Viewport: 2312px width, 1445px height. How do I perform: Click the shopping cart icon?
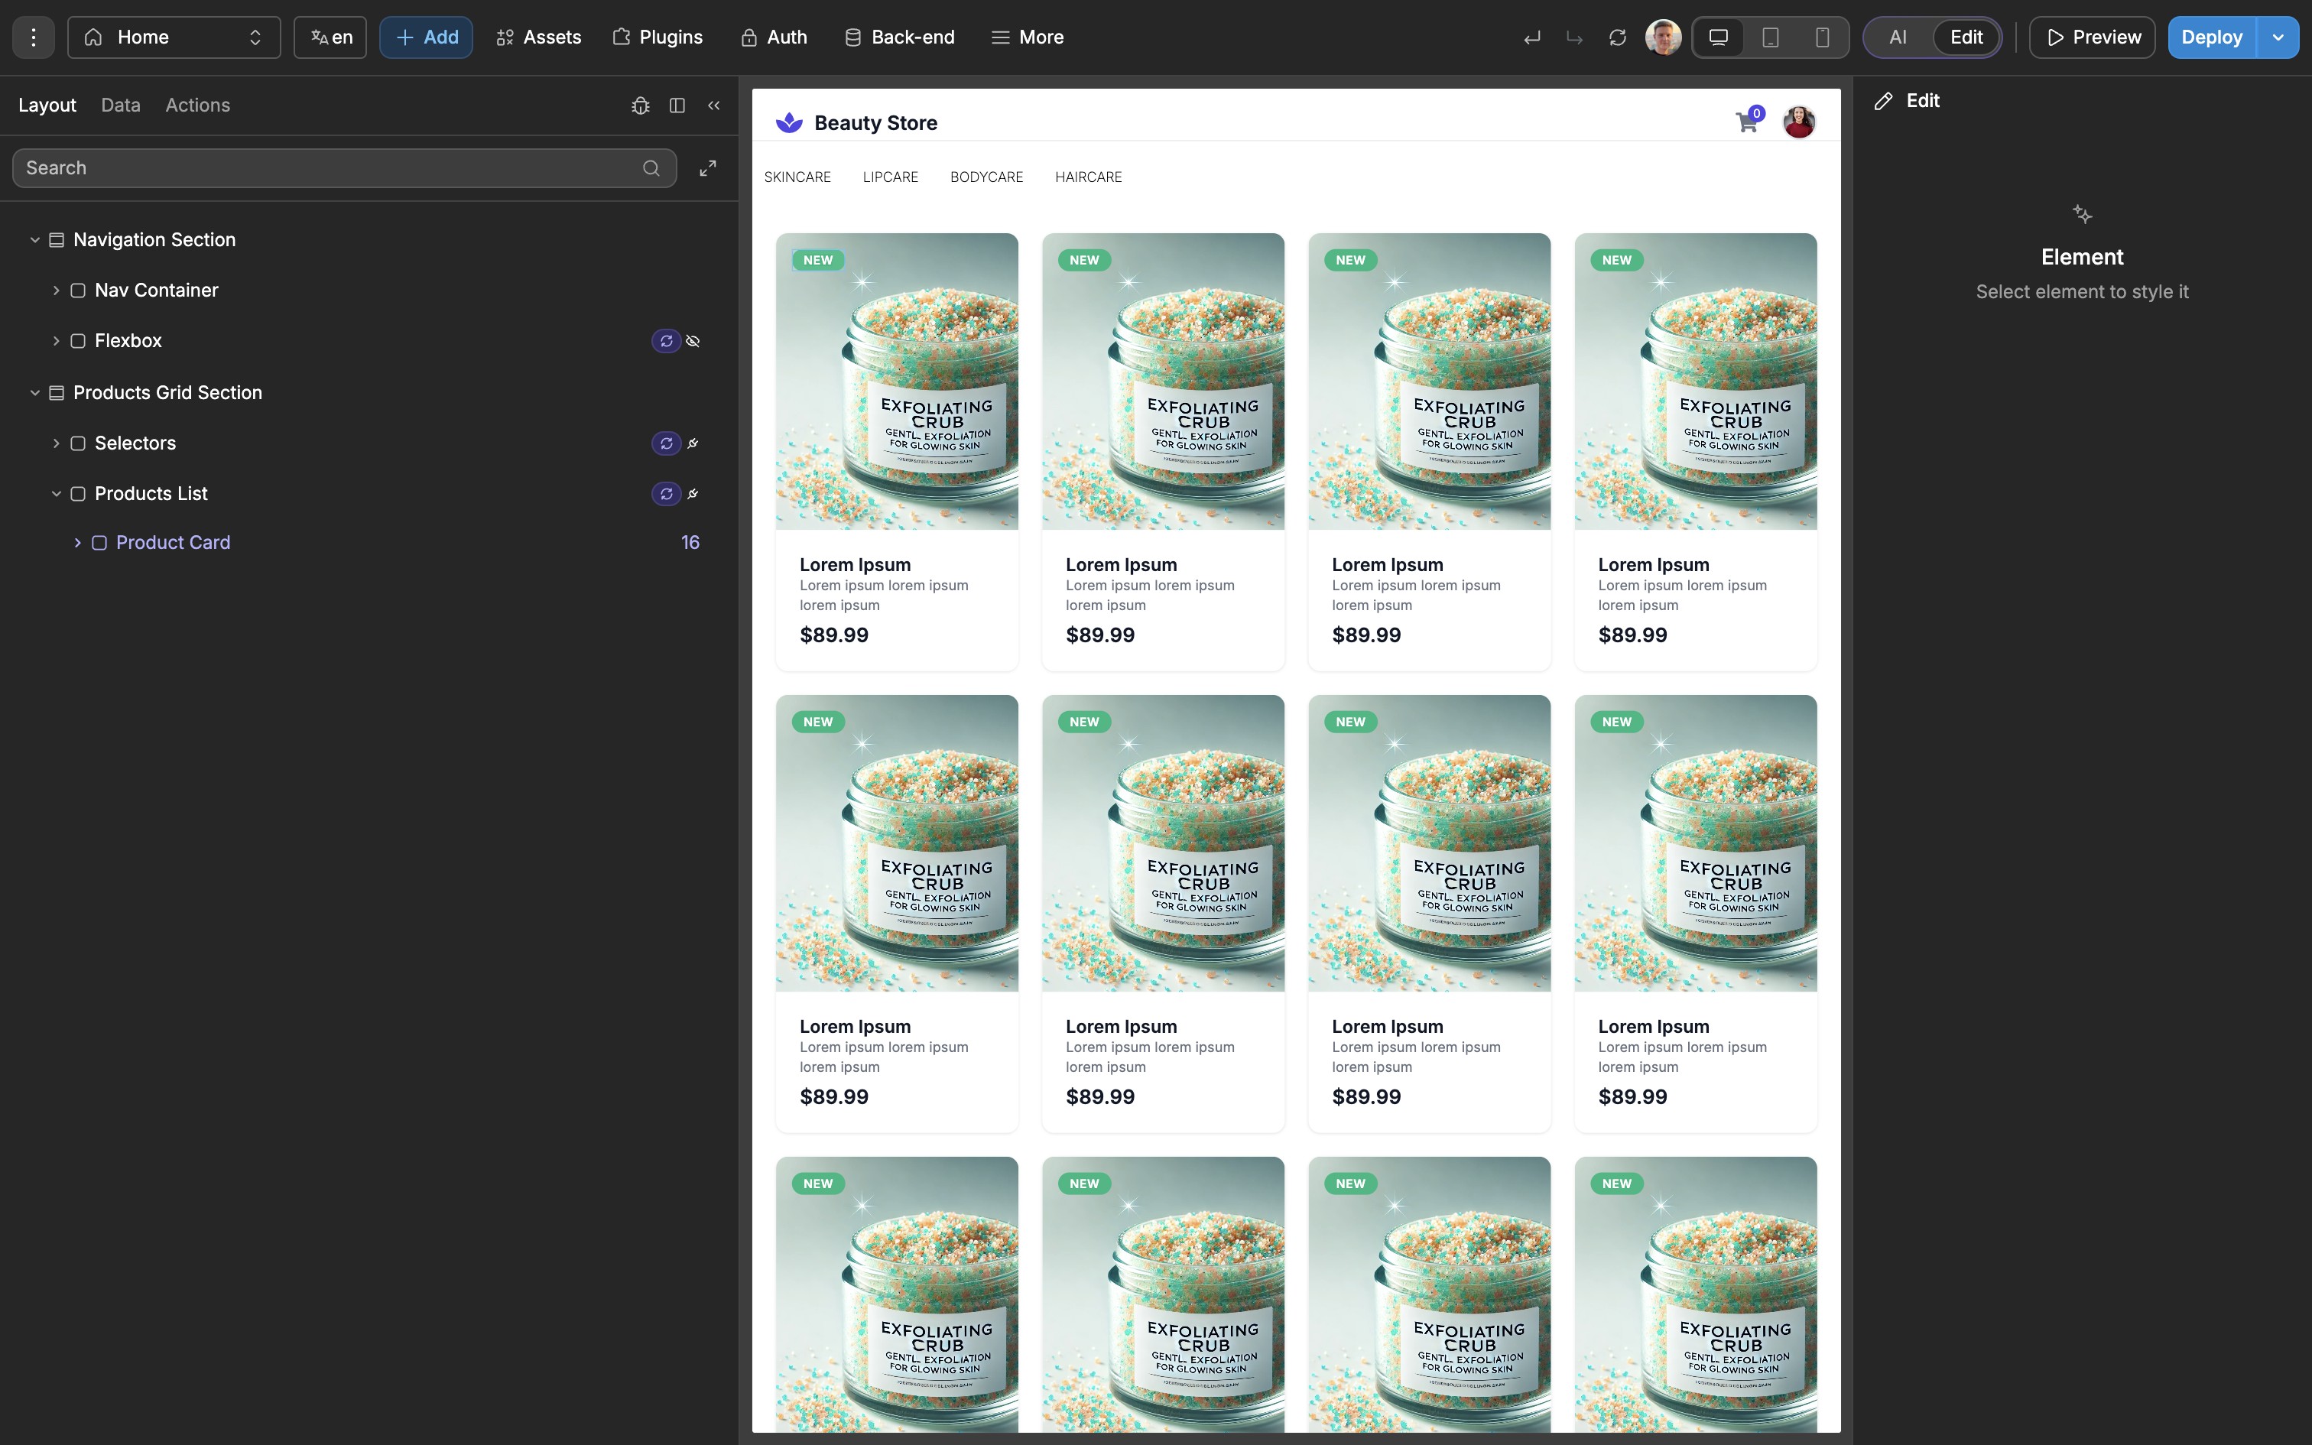1746,122
